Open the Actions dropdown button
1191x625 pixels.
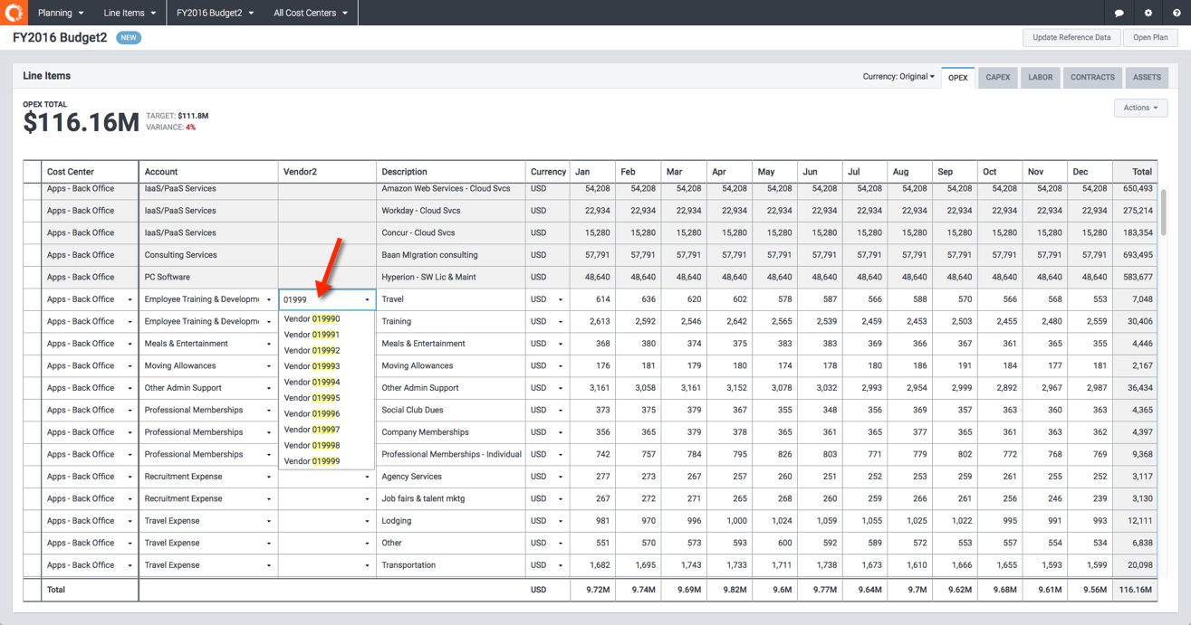coord(1140,108)
